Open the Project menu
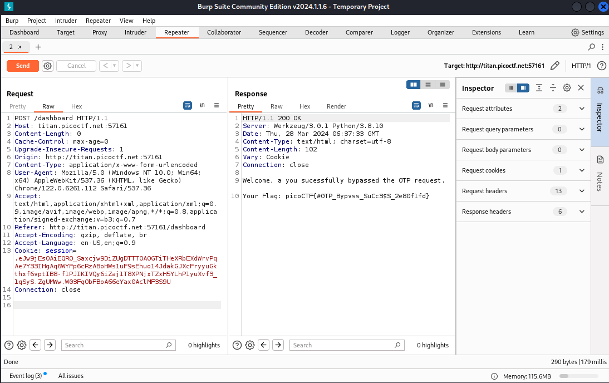609x383 pixels. coord(37,21)
